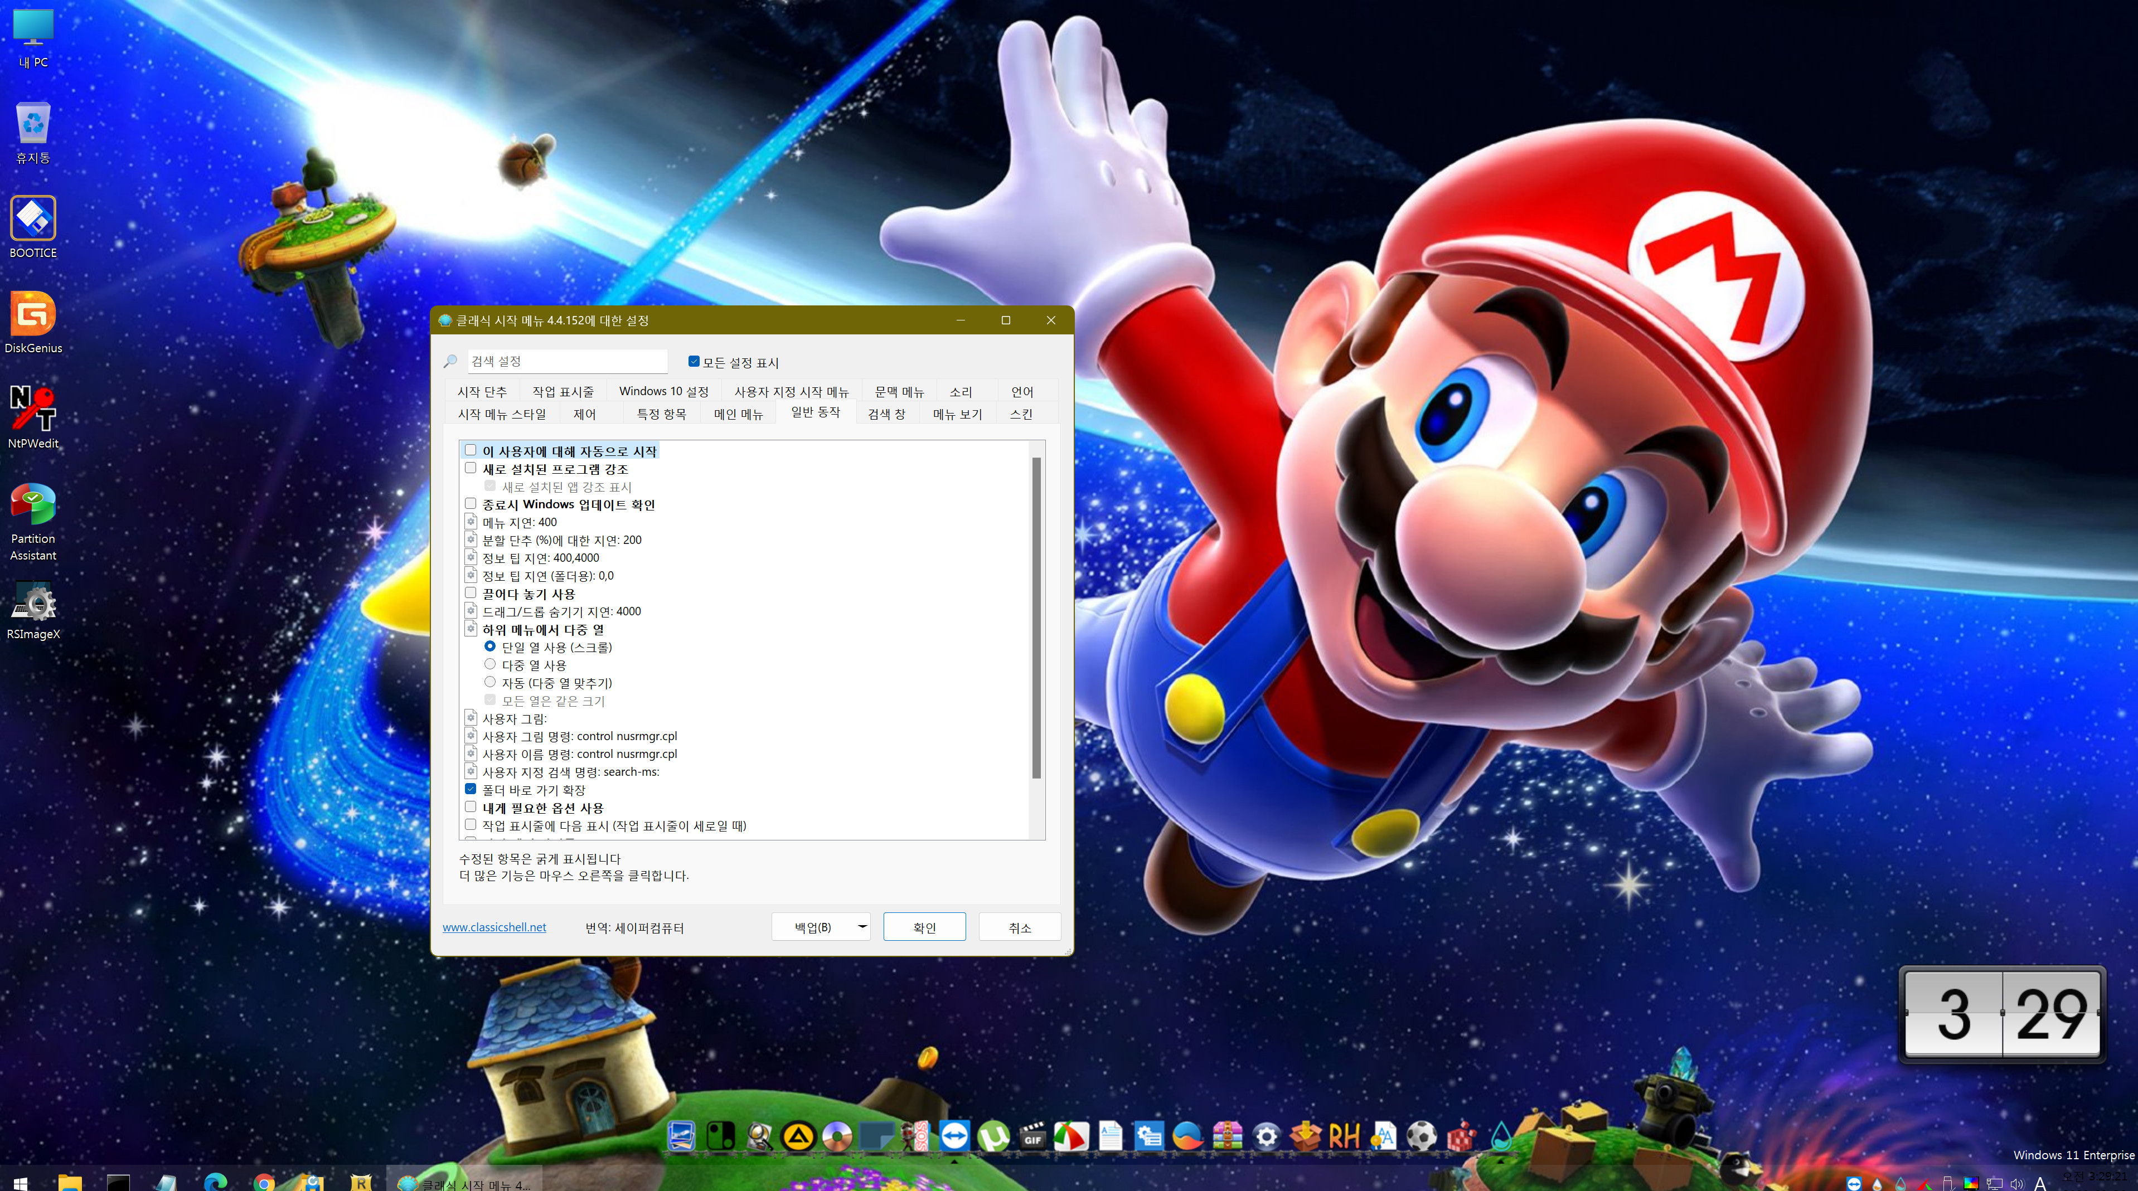Switch to the 메인 메뉴 tab

click(x=738, y=414)
